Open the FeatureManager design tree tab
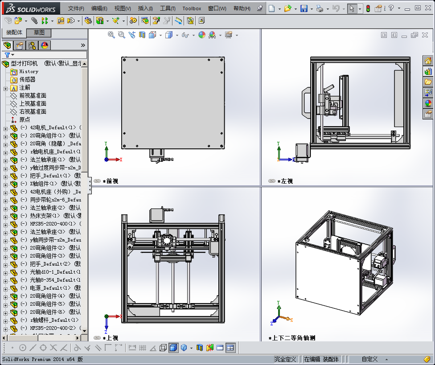Image resolution: width=435 pixels, height=365 pixels. tap(7, 45)
